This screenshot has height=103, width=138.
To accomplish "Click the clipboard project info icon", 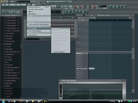I will pyautogui.click(x=83, y=11).
